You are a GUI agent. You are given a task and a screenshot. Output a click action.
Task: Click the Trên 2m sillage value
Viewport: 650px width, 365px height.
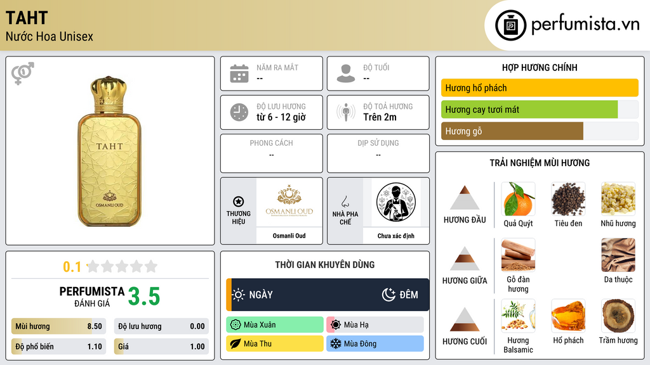380,117
